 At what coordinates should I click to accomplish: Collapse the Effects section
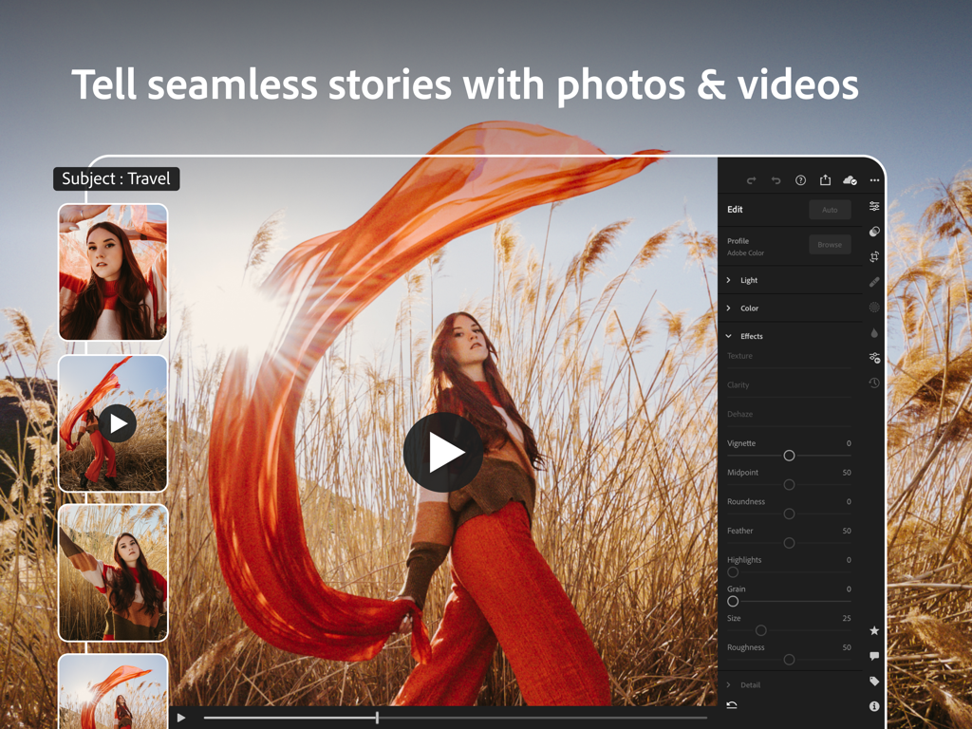[x=750, y=335]
